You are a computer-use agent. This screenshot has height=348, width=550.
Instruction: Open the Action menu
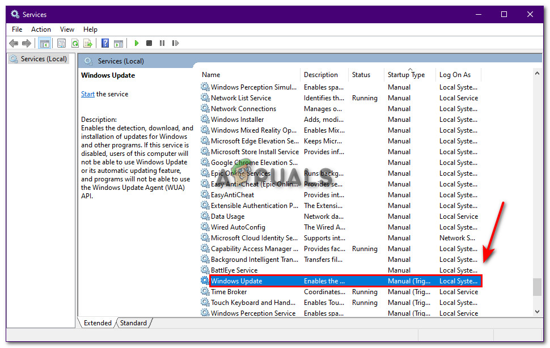pyautogui.click(x=41, y=29)
